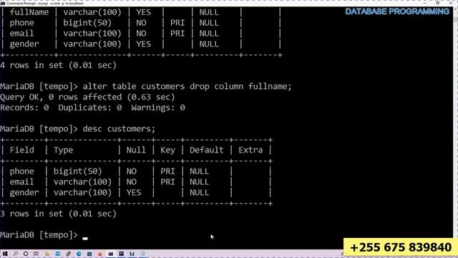Click the 'Default' column header

click(x=206, y=150)
